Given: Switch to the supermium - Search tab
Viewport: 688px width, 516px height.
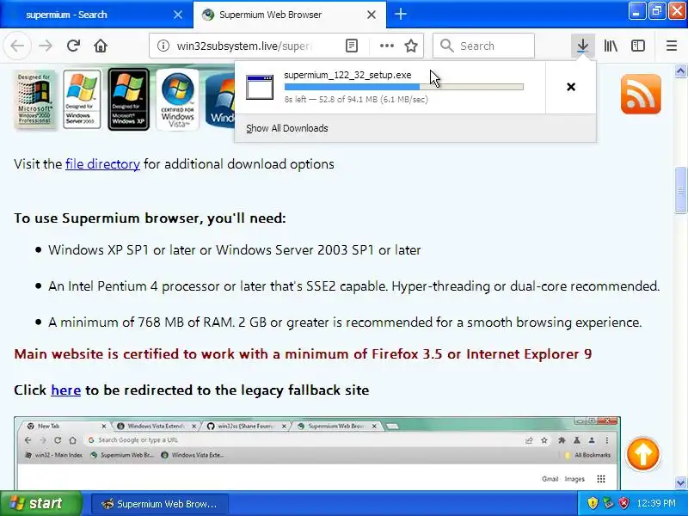Looking at the screenshot, I should (x=96, y=15).
